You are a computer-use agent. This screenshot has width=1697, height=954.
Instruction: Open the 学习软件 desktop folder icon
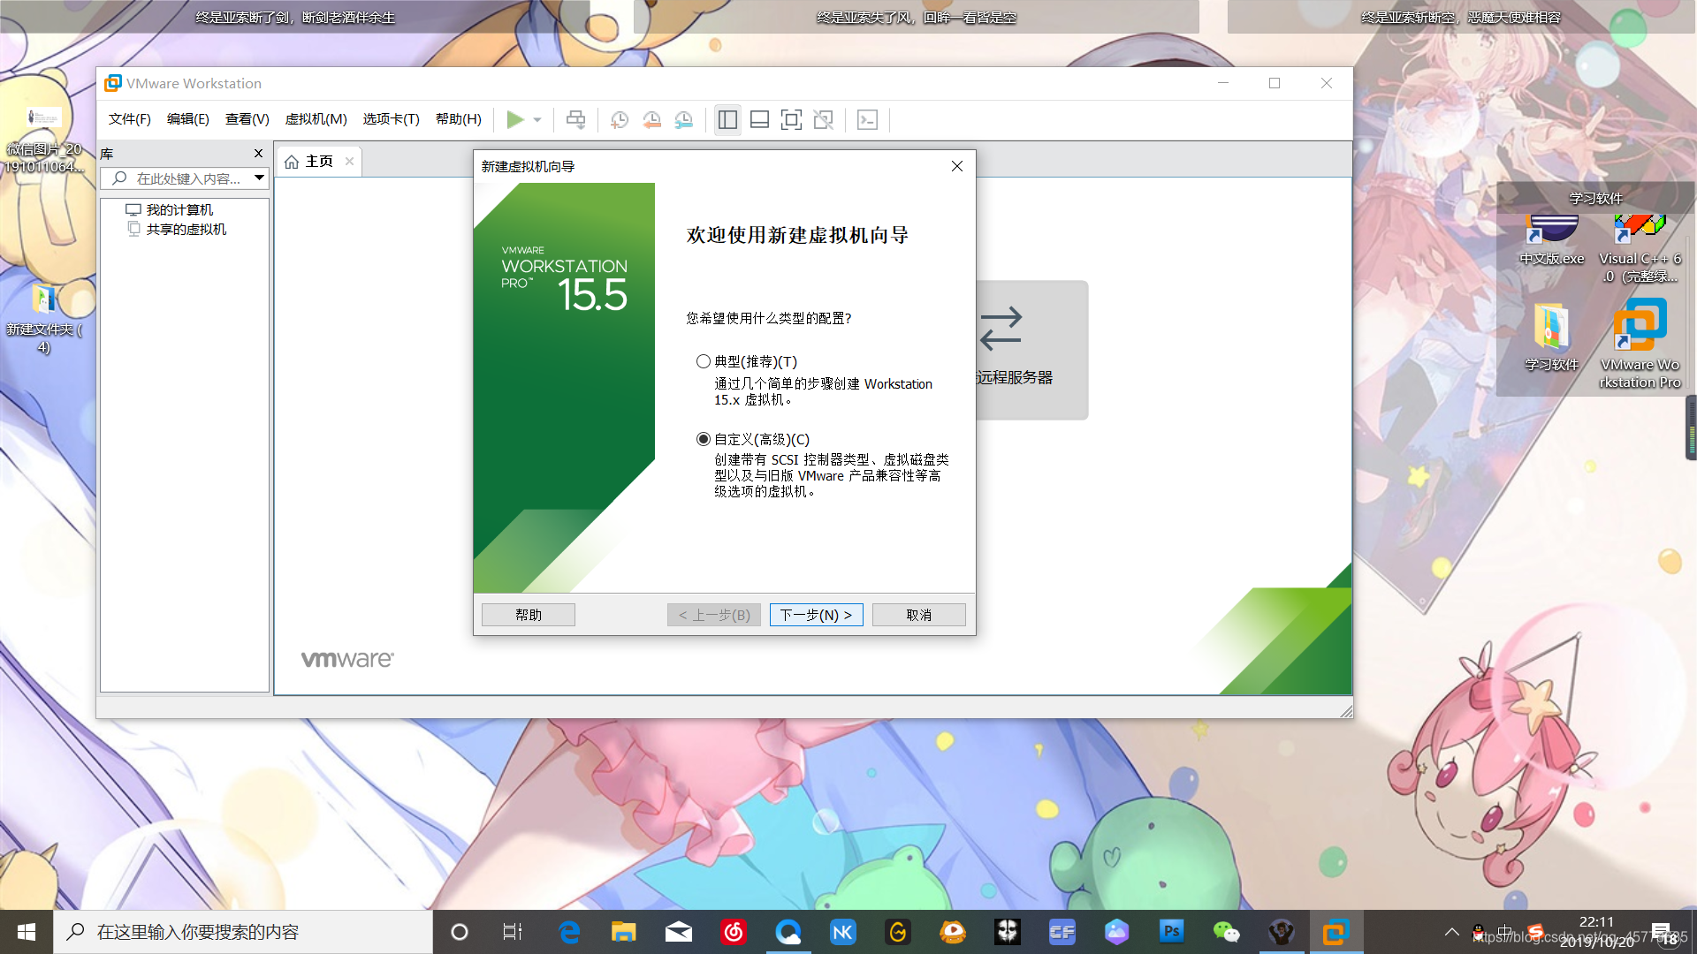click(x=1551, y=337)
